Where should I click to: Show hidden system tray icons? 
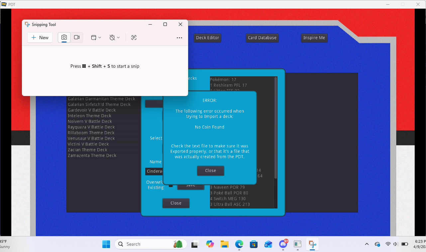(x=367, y=244)
